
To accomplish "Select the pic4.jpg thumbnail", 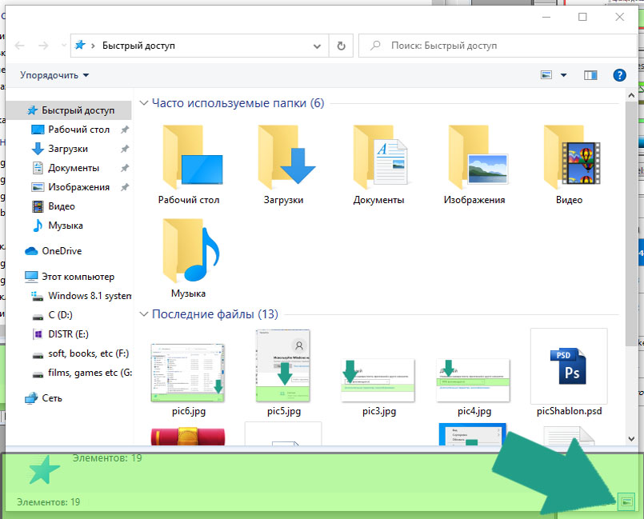I will coord(473,380).
